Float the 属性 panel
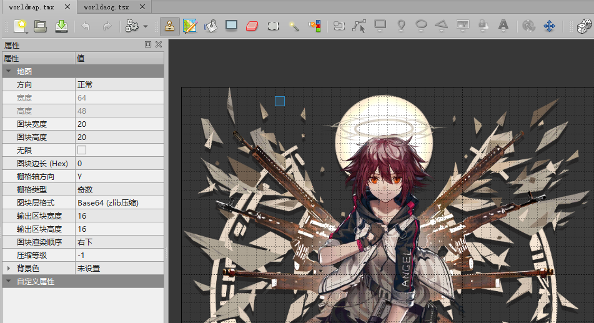The height and width of the screenshot is (323, 594). [148, 44]
